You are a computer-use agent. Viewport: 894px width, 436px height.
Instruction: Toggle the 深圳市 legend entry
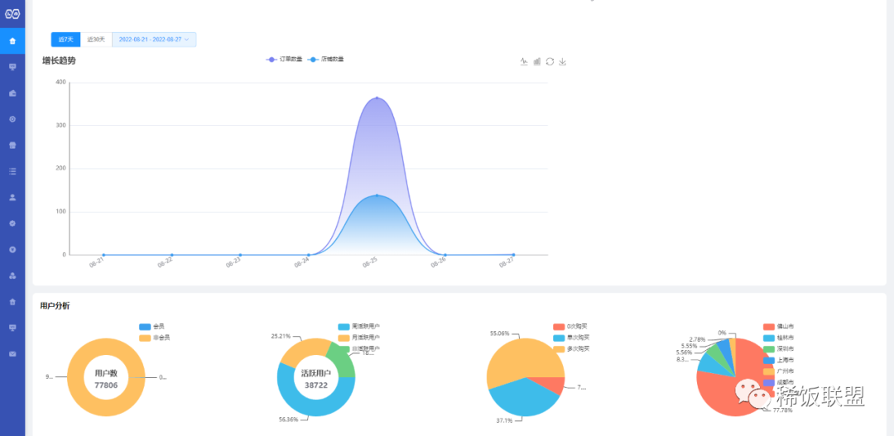tap(778, 349)
